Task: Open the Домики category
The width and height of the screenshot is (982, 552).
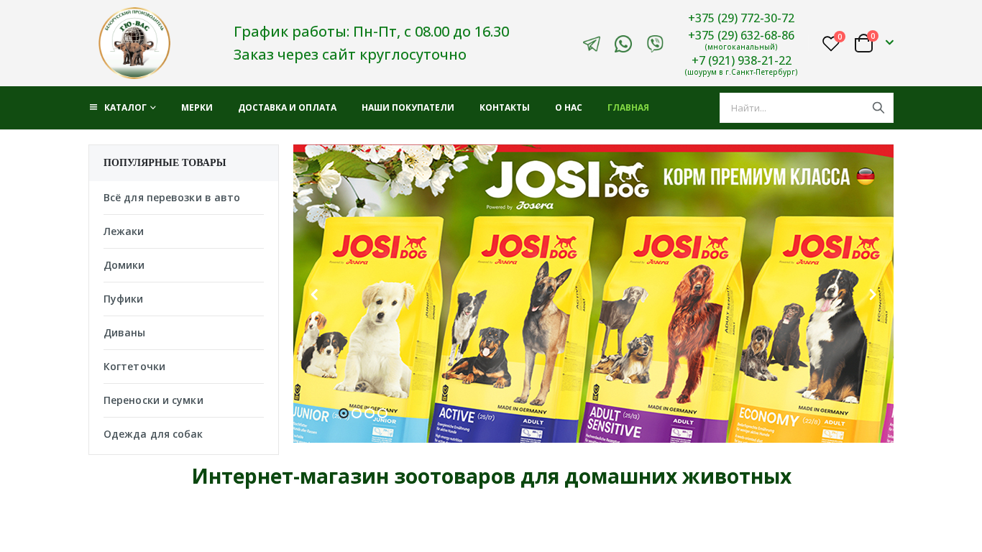Action: point(124,265)
